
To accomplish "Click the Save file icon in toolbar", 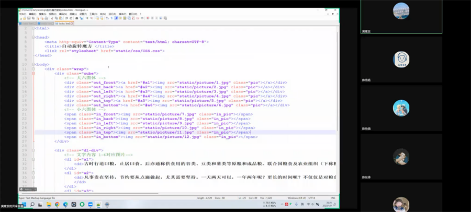I will point(29,18).
